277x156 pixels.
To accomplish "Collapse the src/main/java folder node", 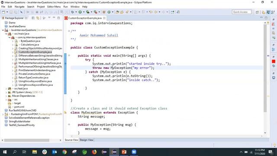I will coord(6,34).
